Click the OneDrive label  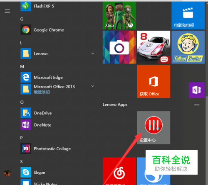point(43,113)
